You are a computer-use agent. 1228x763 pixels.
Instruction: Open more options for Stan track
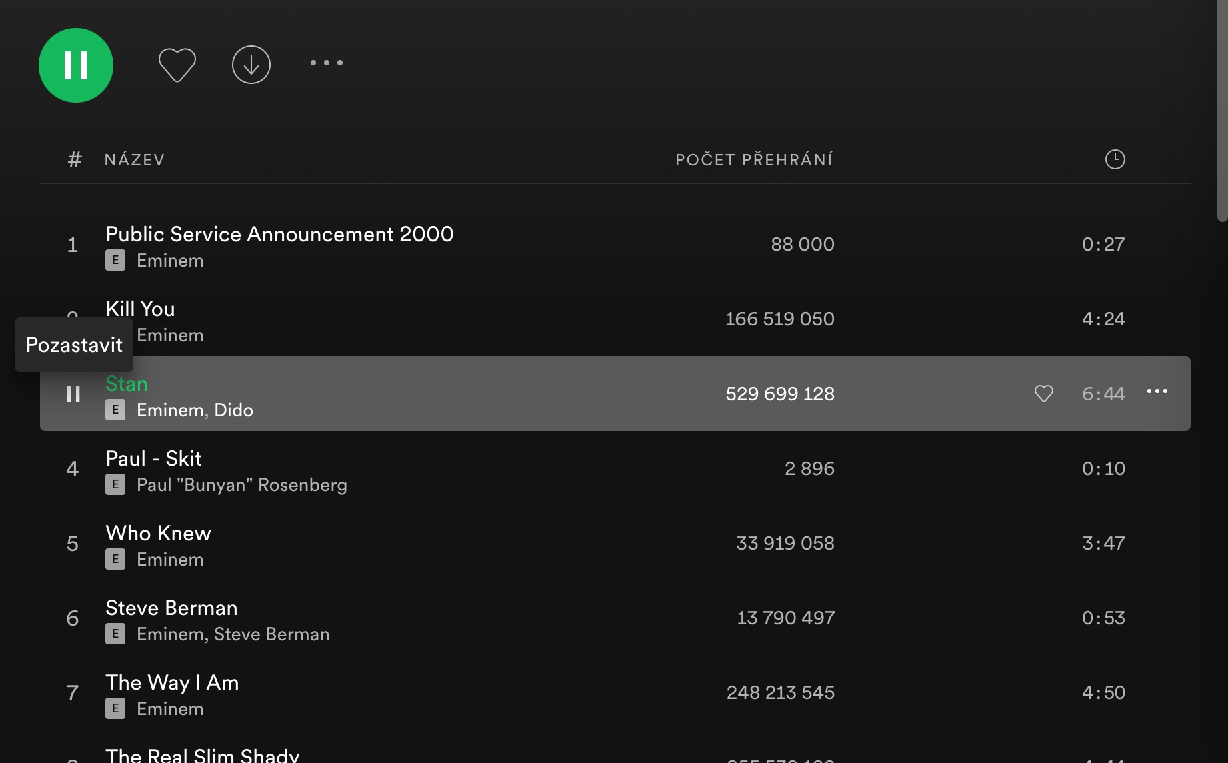click(1157, 392)
